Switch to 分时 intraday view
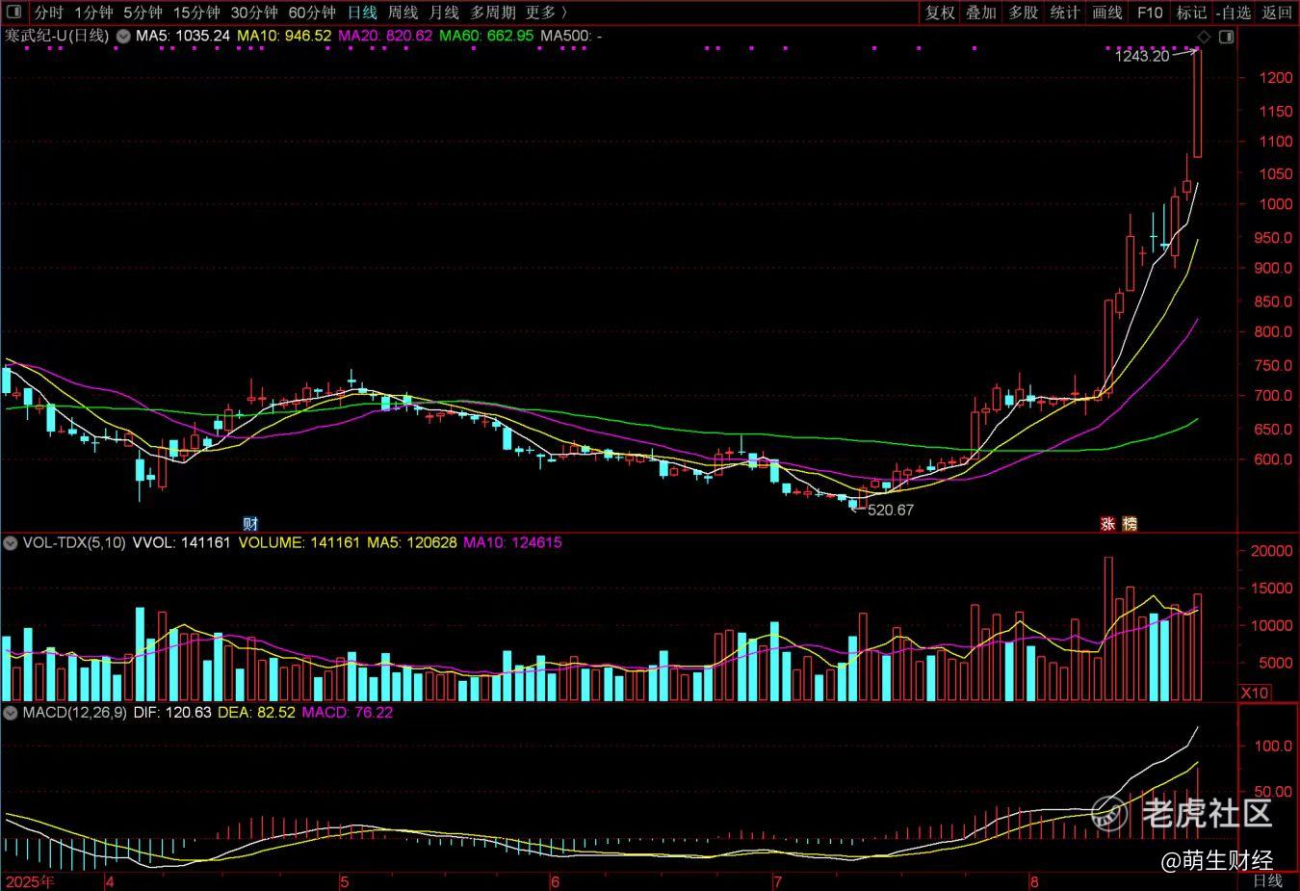This screenshot has width=1300, height=891. point(47,13)
